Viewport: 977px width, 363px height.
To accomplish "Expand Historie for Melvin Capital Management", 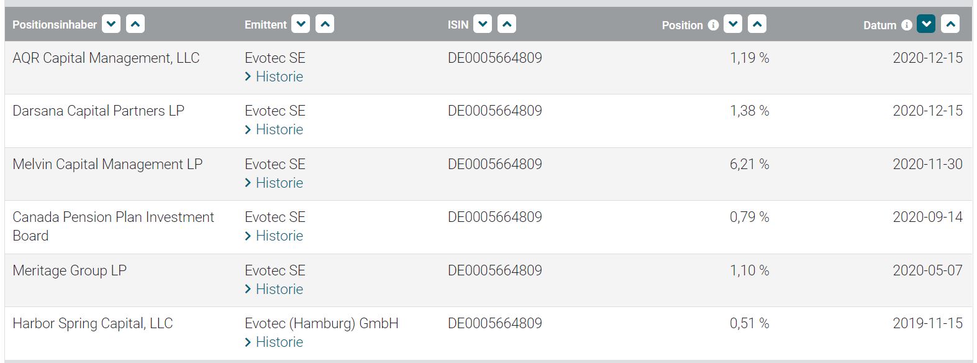I will (279, 183).
